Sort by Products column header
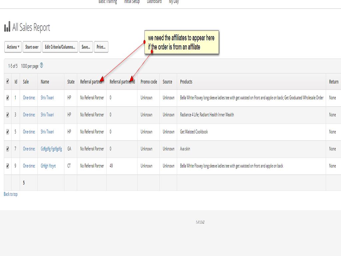341x256 pixels. coord(186,82)
